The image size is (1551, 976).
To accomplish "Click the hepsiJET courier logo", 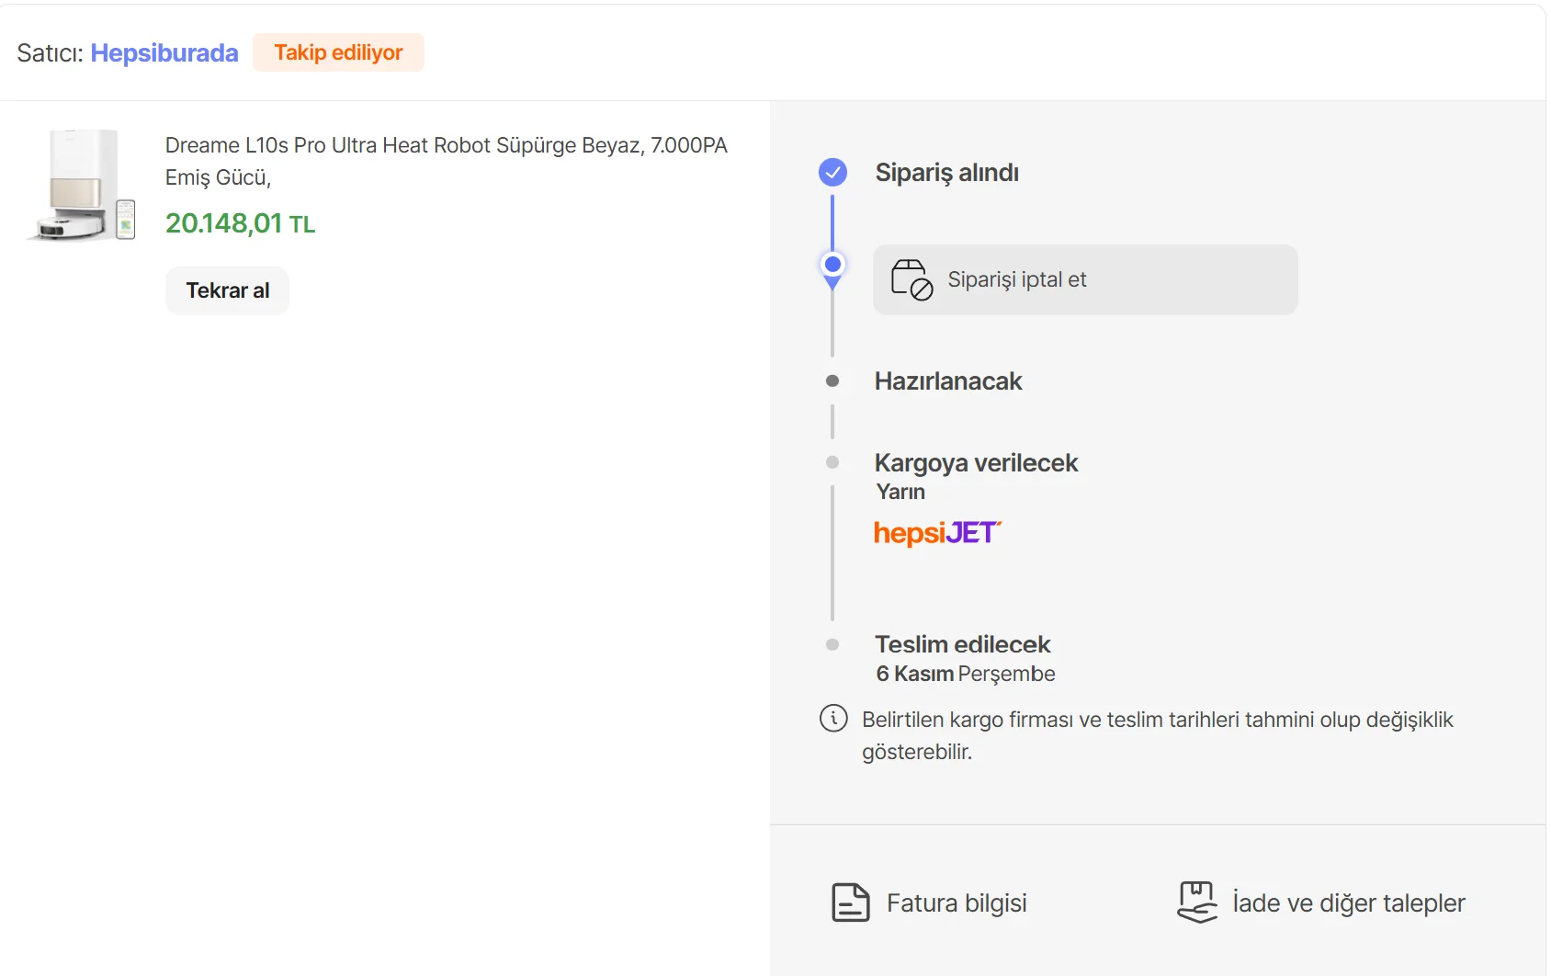I will point(937,533).
